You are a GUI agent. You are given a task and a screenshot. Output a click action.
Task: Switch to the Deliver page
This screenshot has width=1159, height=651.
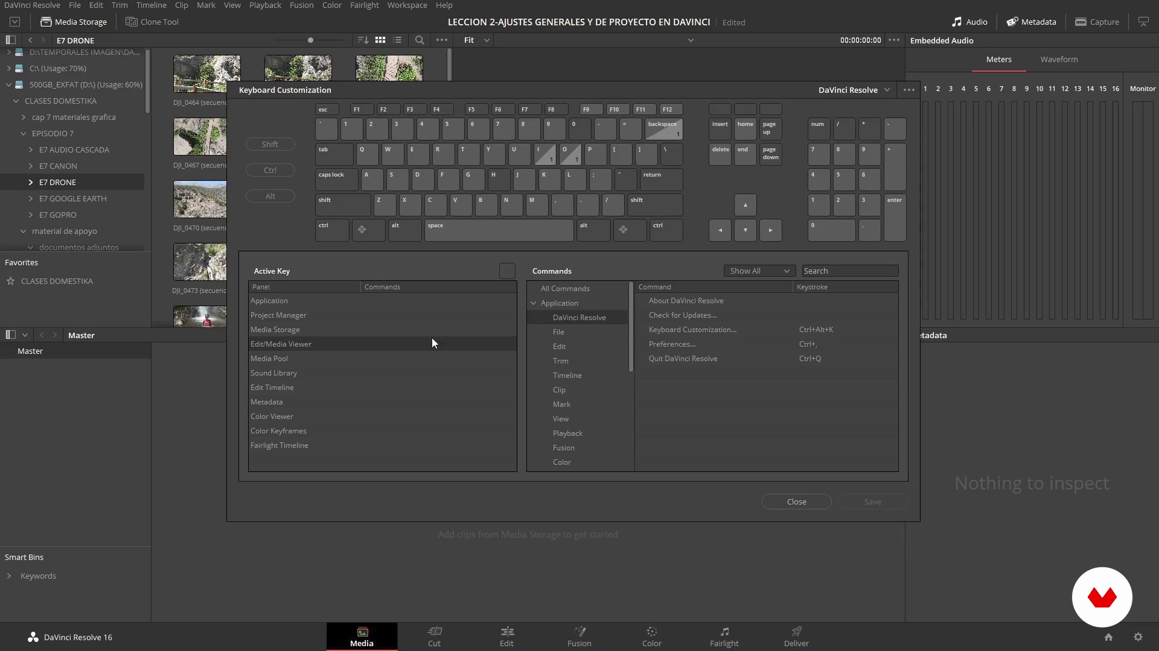(x=796, y=637)
